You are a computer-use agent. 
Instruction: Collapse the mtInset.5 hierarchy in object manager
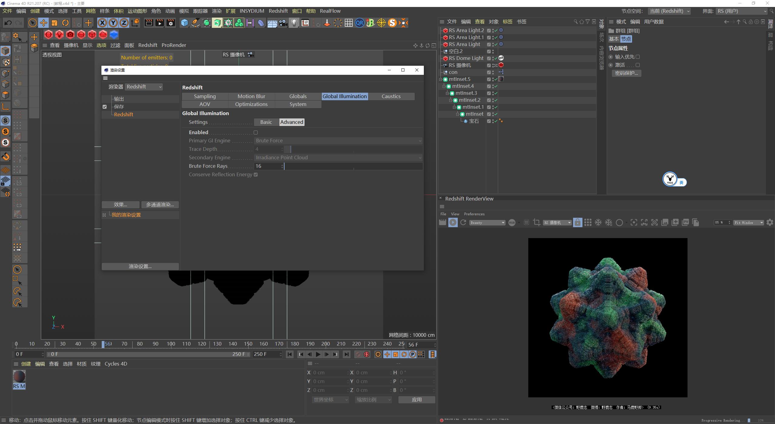point(441,79)
